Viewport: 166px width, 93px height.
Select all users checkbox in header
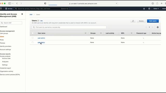click(x=33, y=33)
